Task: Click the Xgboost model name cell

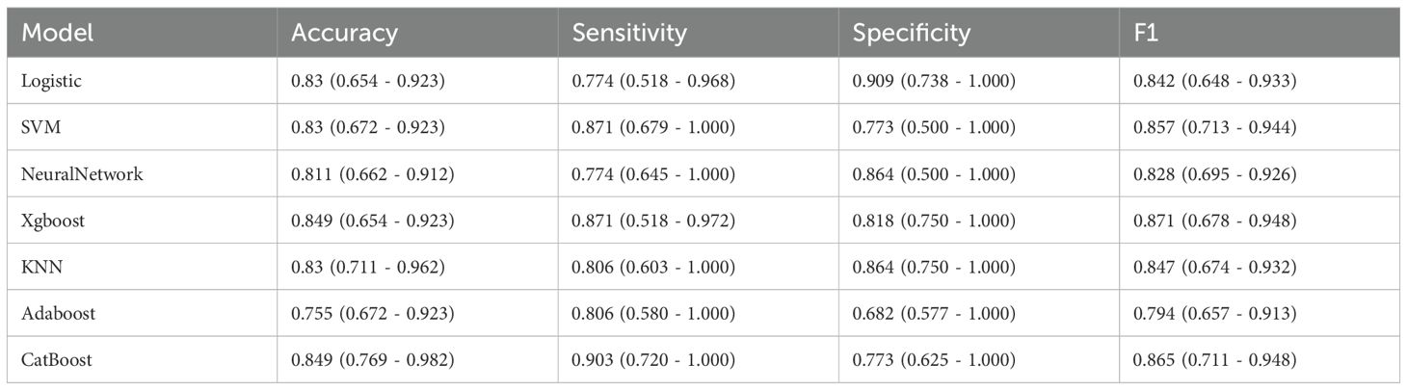Action: (53, 221)
